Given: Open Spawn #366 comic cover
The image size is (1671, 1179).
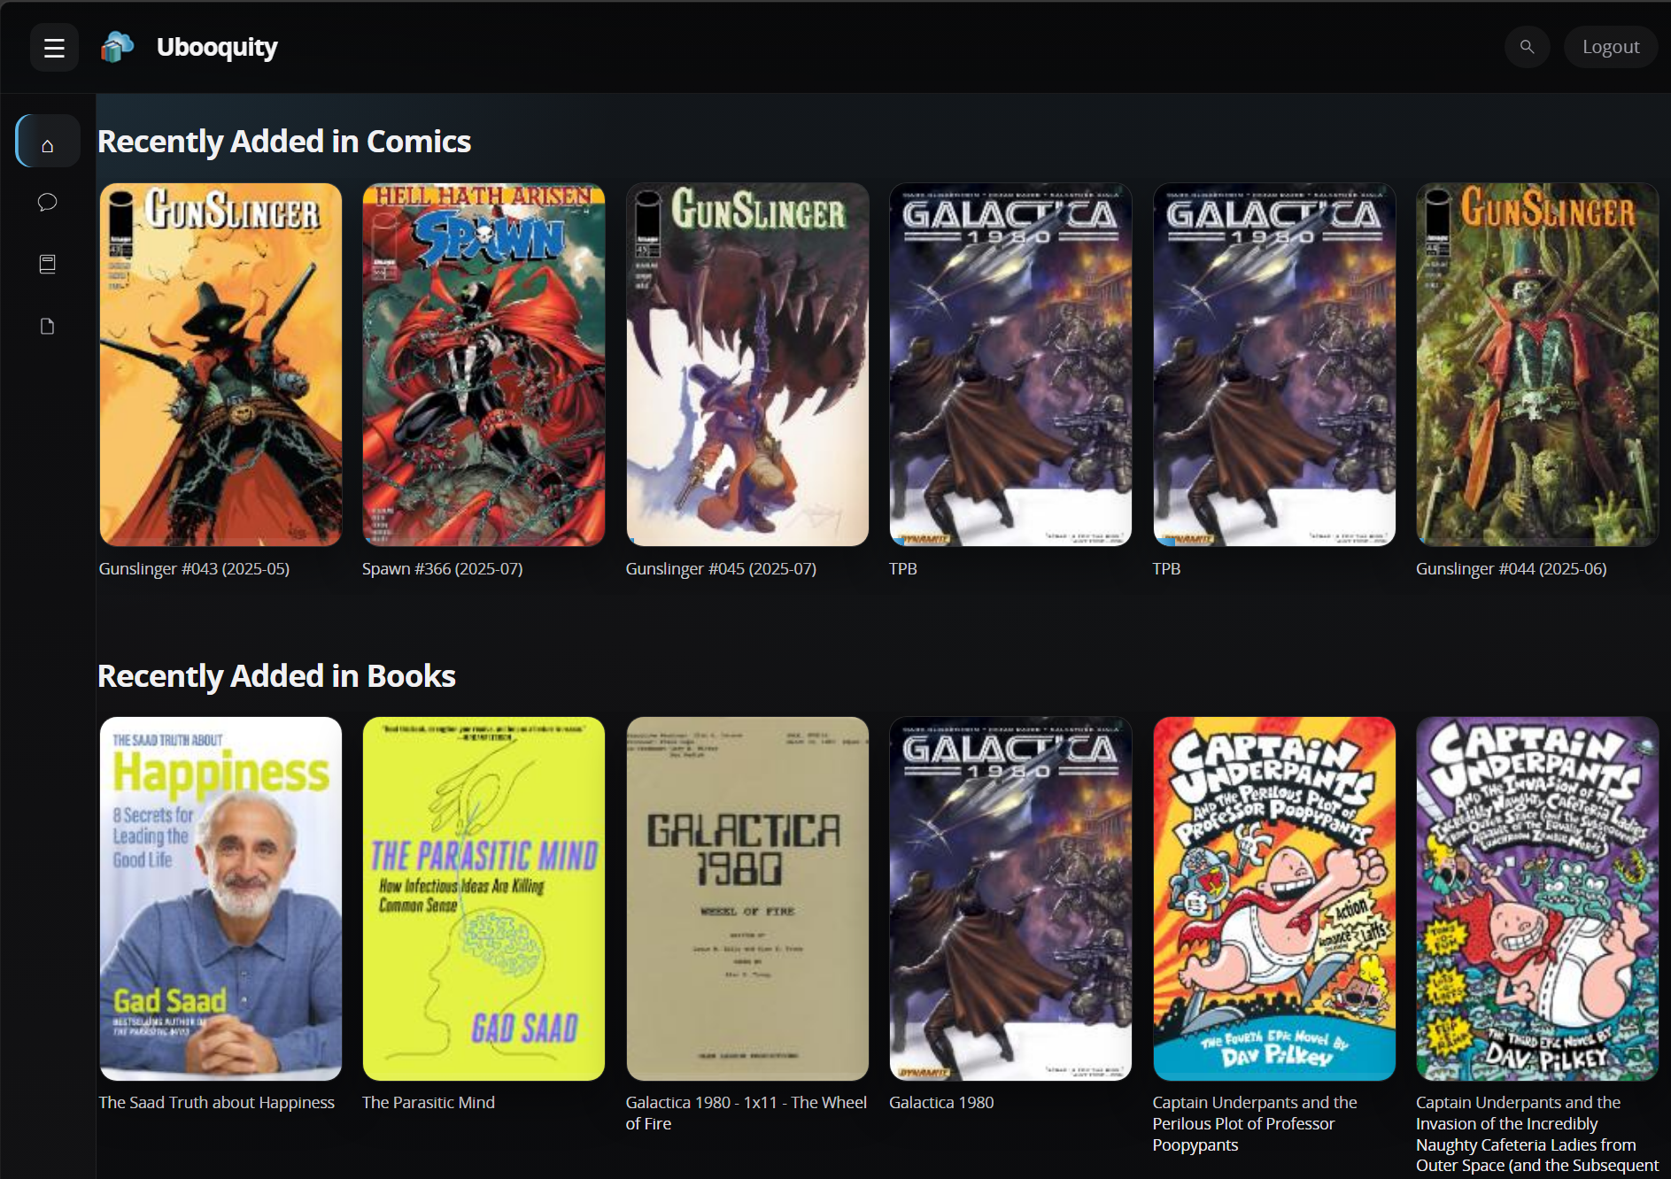Looking at the screenshot, I should tap(484, 365).
